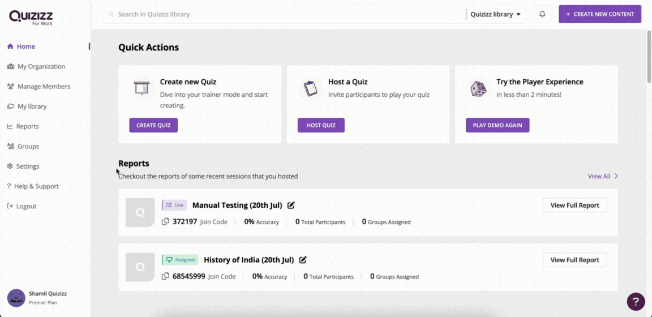Click the Quick Actions heading
652x317 pixels.
(x=148, y=48)
